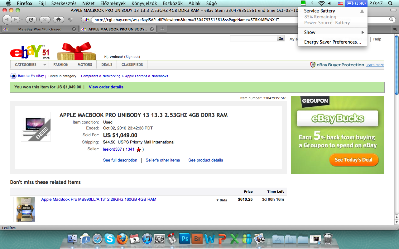Open the navigation history dropdown arrow
Viewport: 399px width, 249px height.
pyautogui.click(x=22, y=20)
